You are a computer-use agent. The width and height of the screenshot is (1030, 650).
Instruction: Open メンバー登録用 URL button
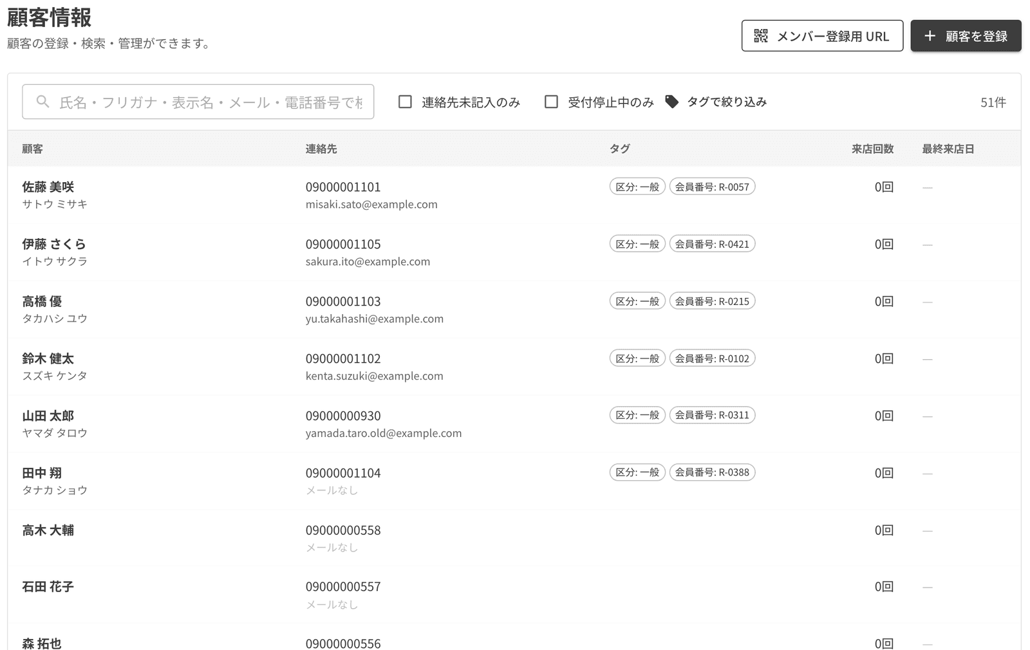coord(822,36)
